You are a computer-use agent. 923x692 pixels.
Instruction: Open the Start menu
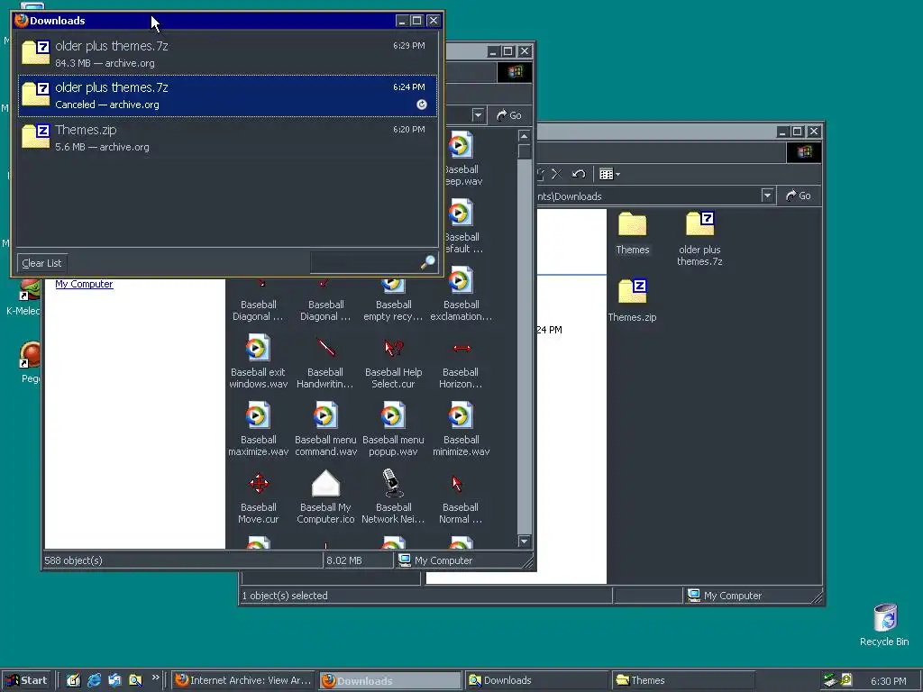point(26,680)
